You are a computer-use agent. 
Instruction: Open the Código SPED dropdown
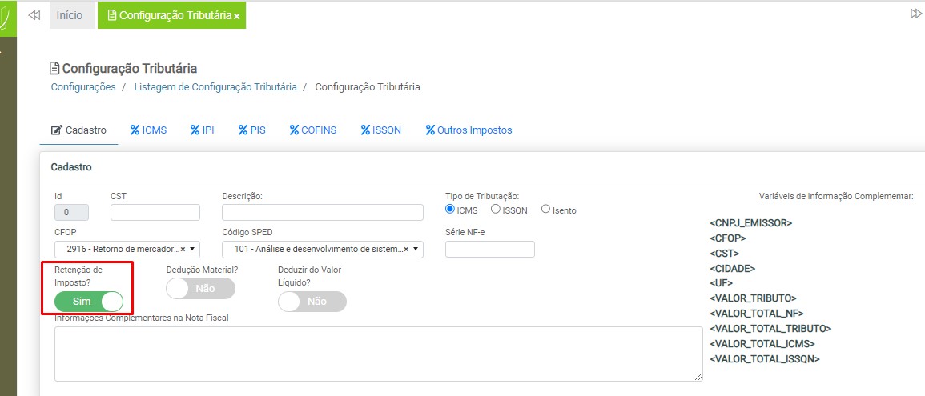pos(416,249)
